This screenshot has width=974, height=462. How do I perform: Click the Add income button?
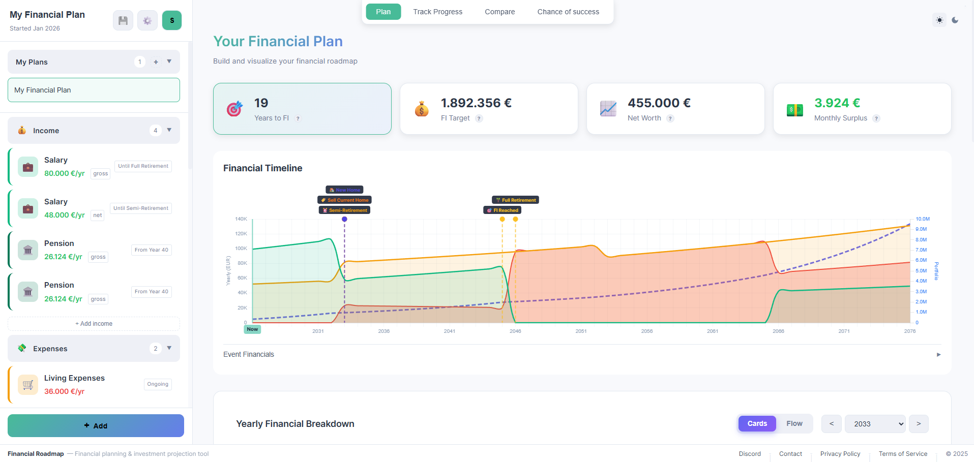point(94,323)
